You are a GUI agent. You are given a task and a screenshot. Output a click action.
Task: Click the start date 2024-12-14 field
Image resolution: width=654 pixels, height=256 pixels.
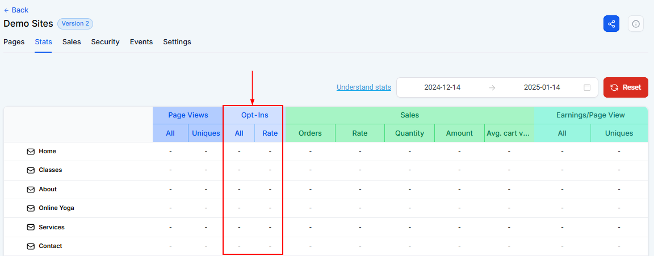click(x=442, y=87)
